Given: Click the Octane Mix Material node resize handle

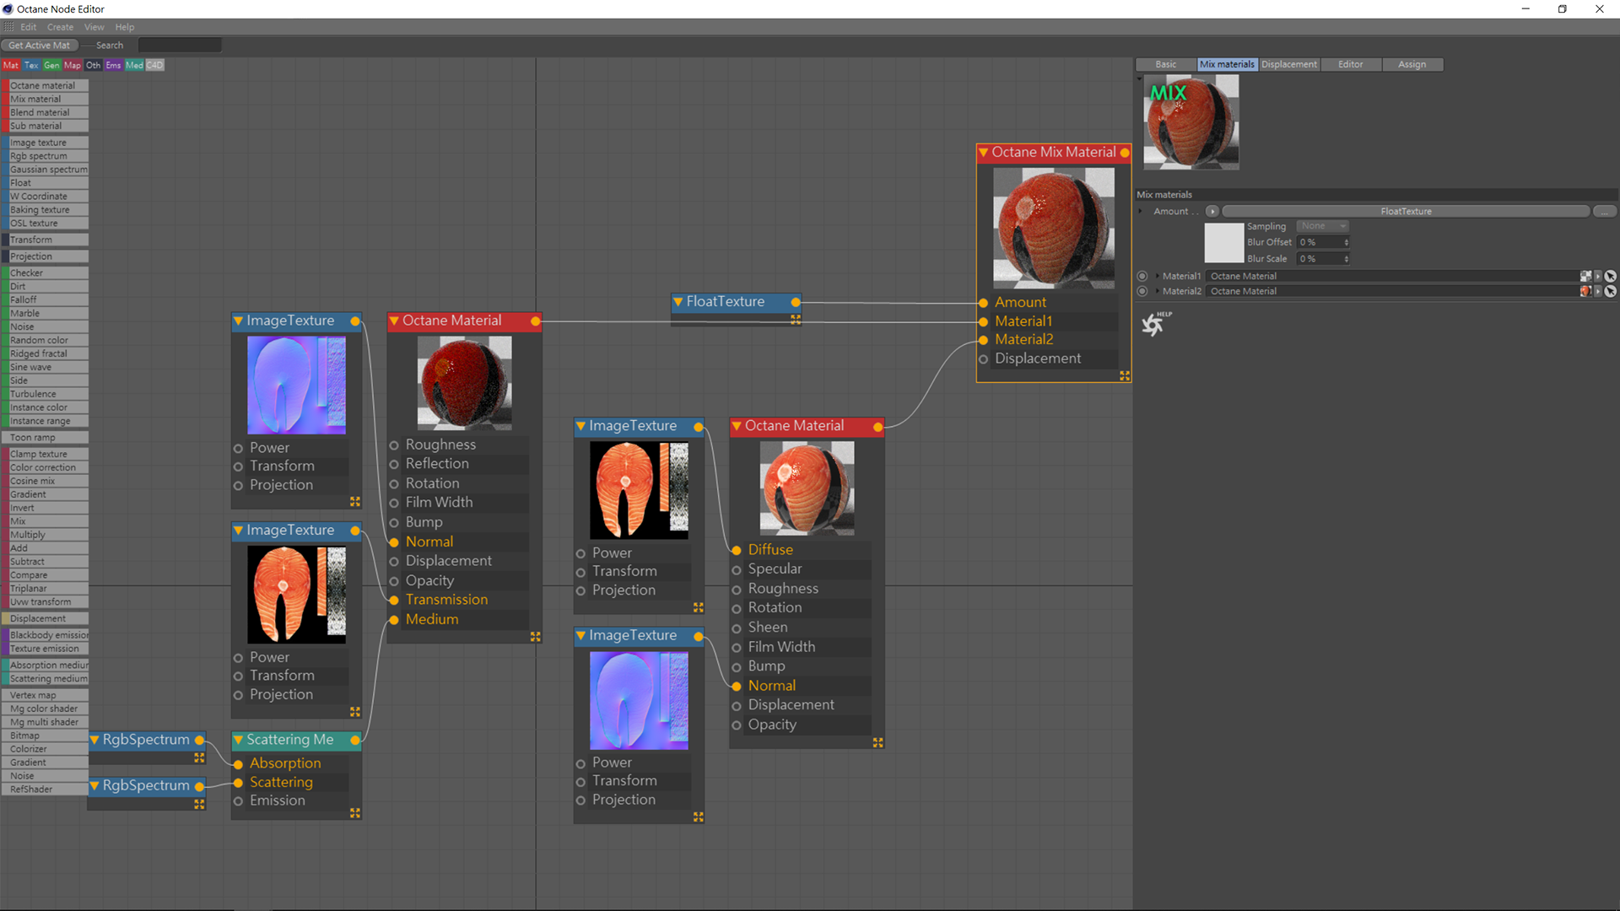Looking at the screenshot, I should click(x=1125, y=376).
